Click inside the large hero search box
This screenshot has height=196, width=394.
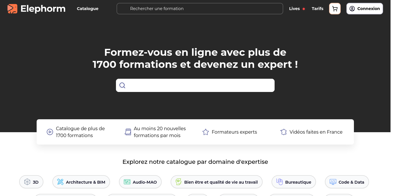pos(199,85)
